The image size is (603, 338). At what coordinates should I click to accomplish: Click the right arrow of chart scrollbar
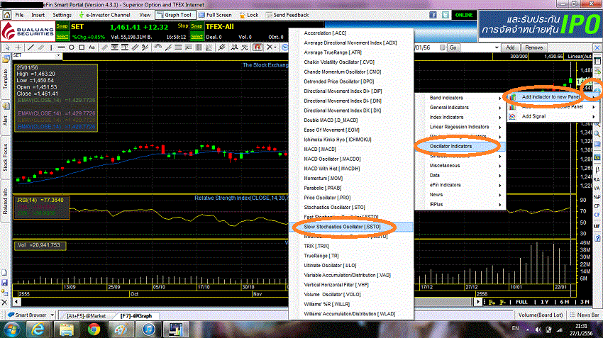[478, 302]
